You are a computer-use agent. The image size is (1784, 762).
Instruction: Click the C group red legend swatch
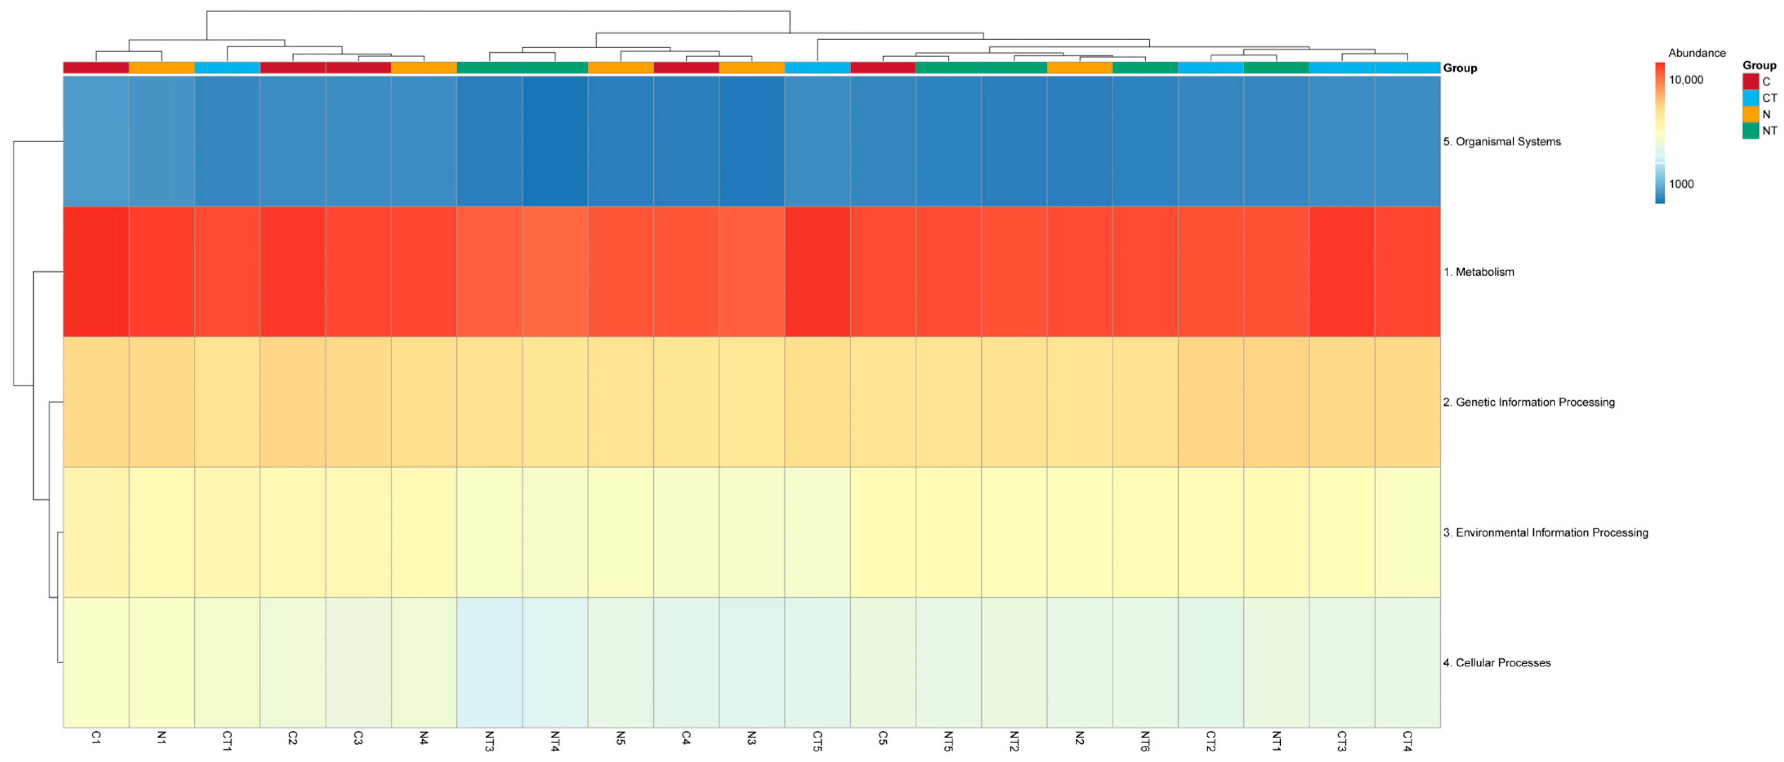[x=1751, y=82]
